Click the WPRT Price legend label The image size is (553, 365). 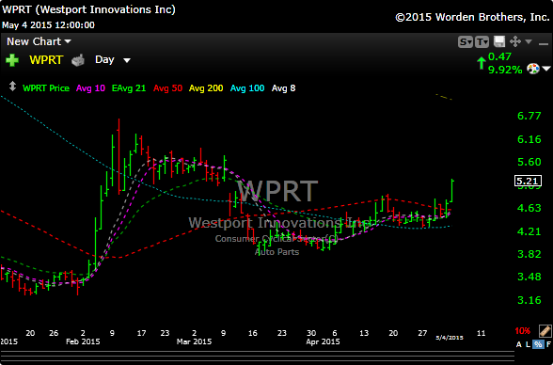coord(46,88)
